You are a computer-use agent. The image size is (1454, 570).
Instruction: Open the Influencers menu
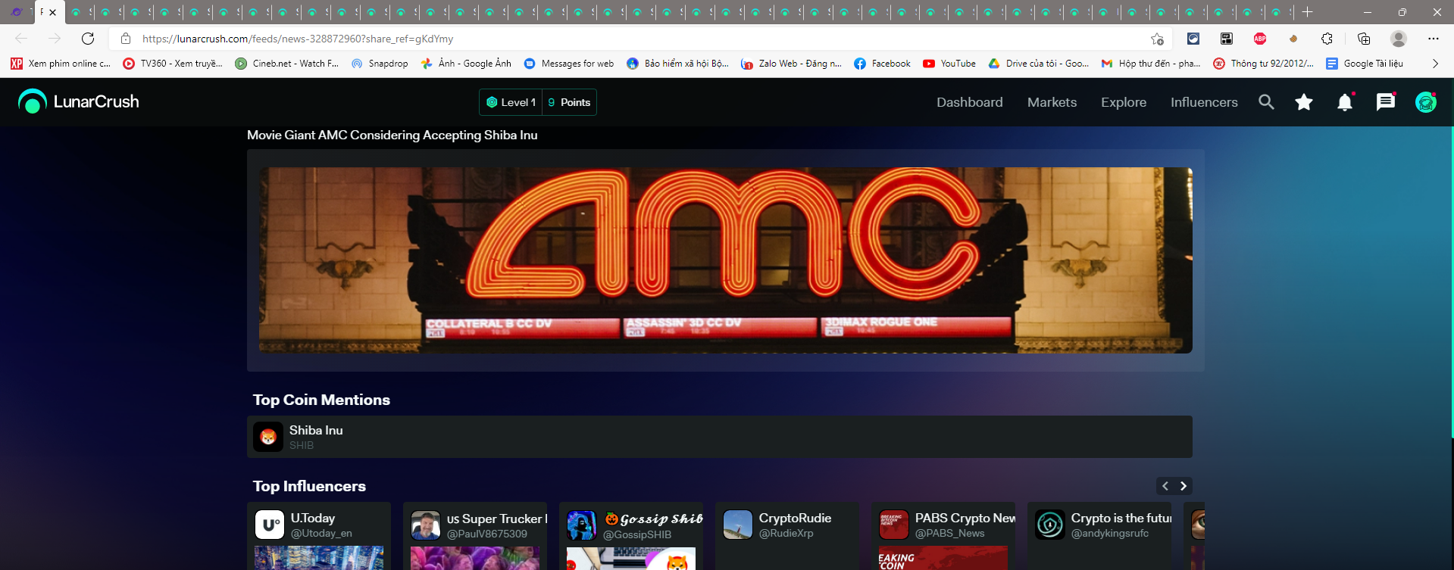[x=1204, y=102]
